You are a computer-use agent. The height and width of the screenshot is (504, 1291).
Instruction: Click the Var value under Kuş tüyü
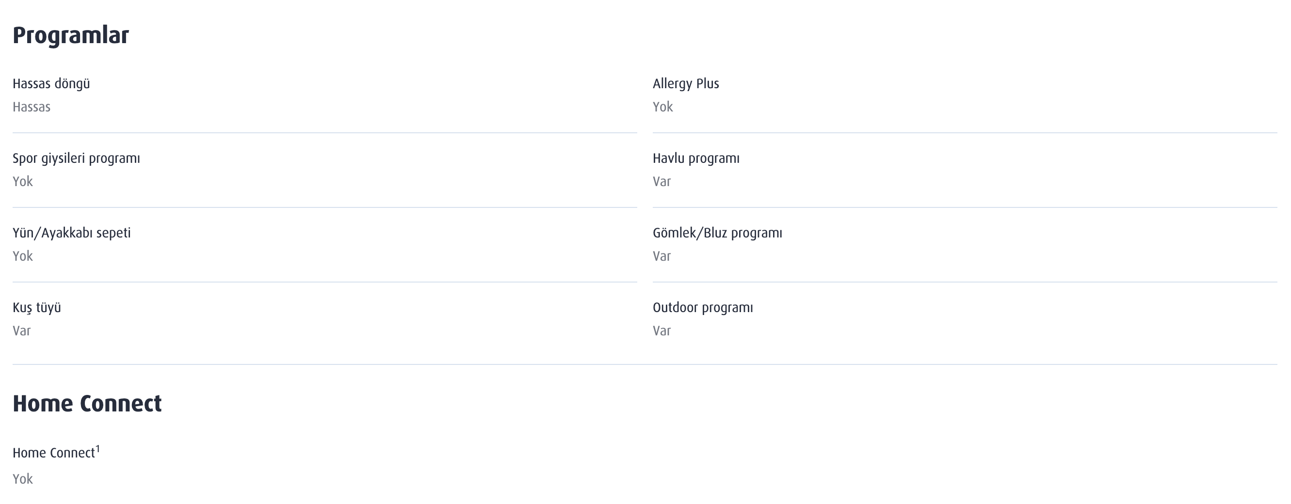[x=21, y=331]
